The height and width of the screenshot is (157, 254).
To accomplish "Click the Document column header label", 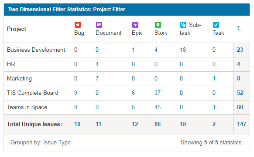I will pyautogui.click(x=109, y=33).
